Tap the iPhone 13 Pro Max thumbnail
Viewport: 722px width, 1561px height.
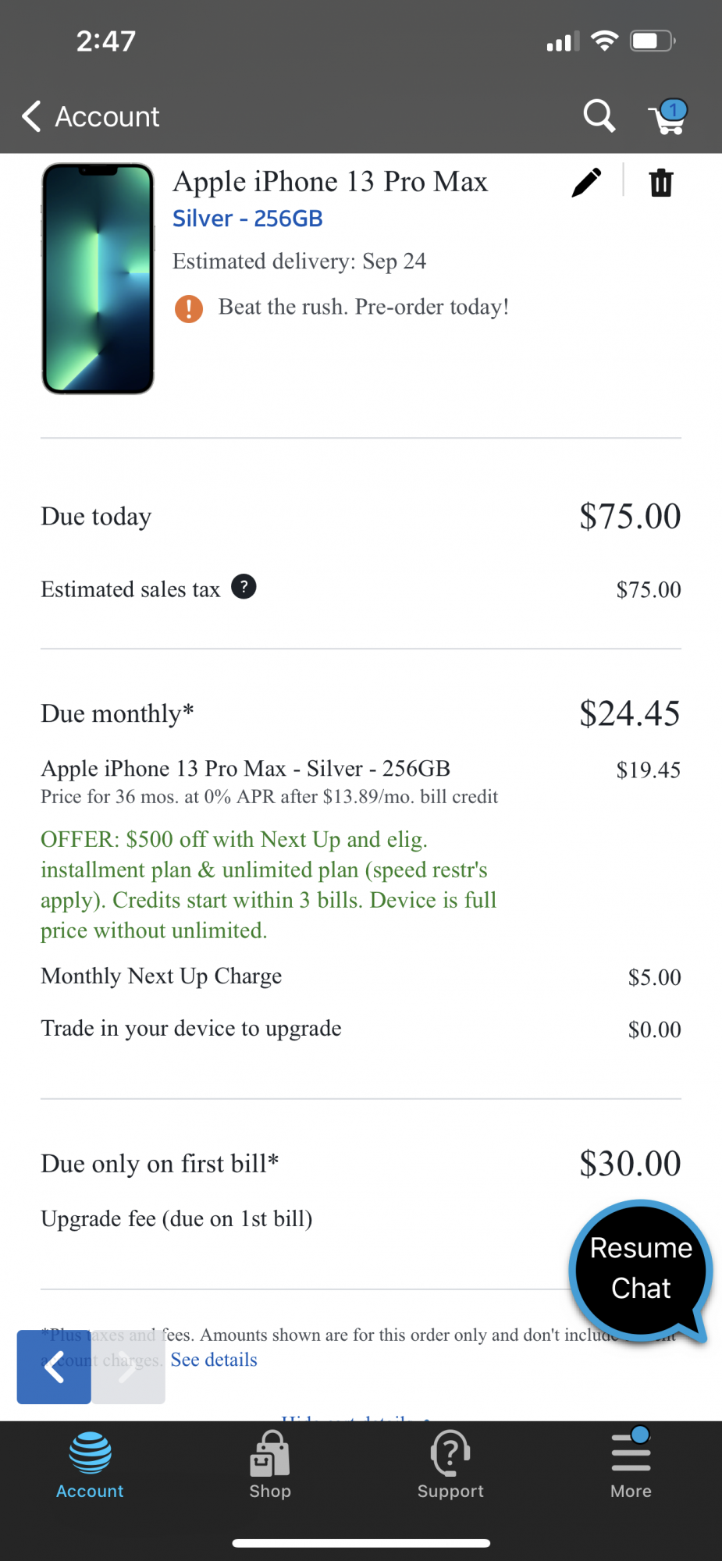[x=98, y=279]
